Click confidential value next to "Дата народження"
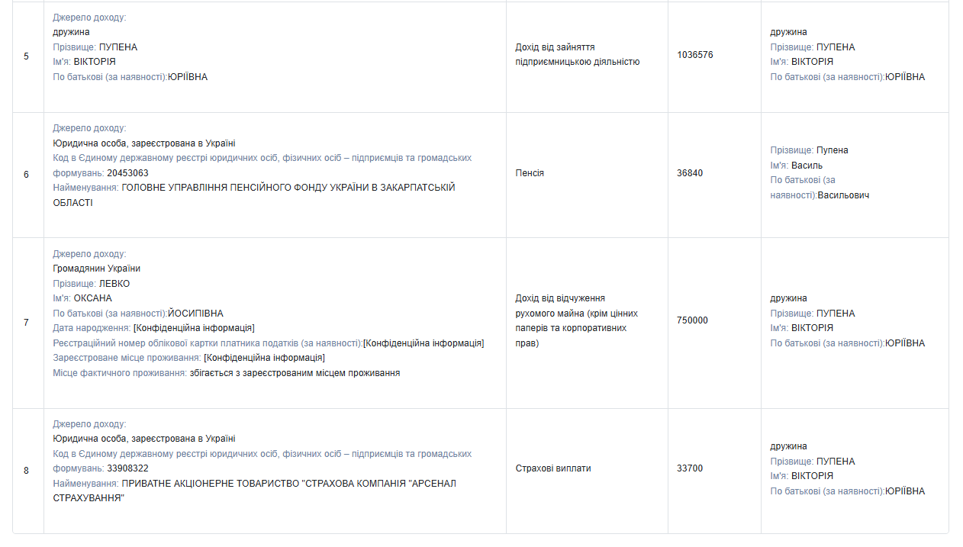This screenshot has width=963, height=547. point(194,328)
